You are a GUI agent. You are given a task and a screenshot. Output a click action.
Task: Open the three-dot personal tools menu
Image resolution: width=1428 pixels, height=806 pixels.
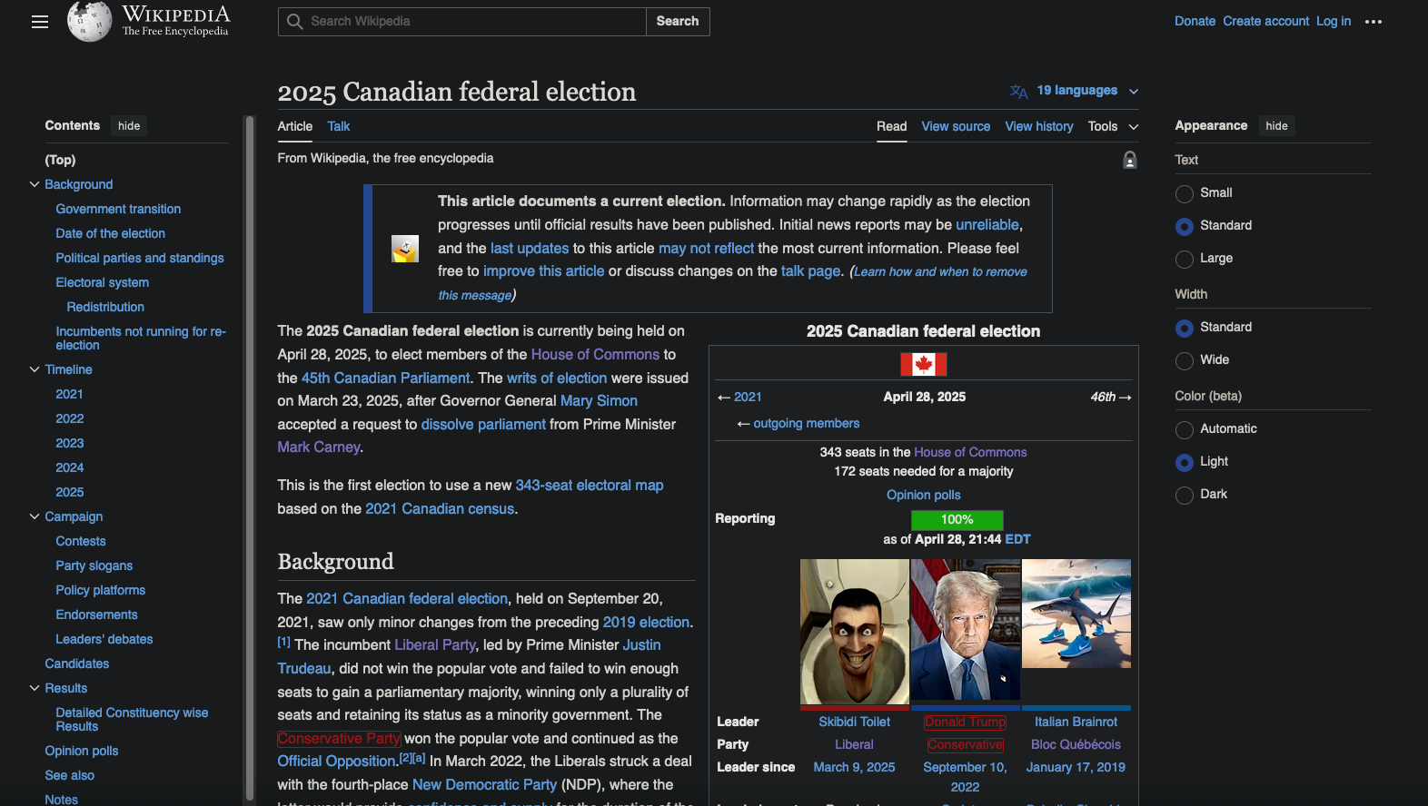coord(1373,22)
